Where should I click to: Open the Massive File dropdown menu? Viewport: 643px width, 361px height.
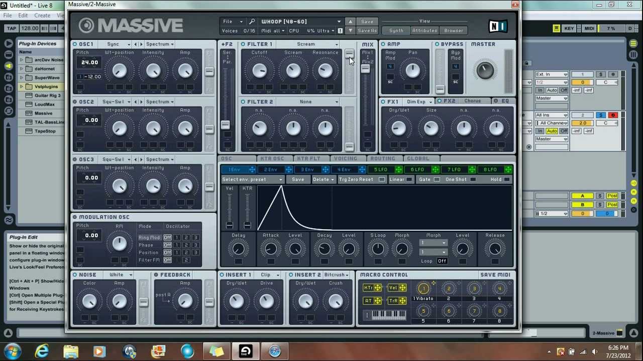(233, 22)
